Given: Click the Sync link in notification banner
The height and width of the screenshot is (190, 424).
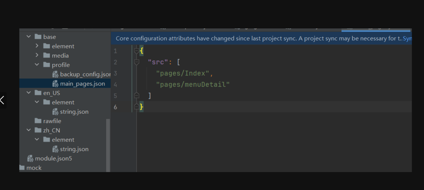Looking at the screenshot, I should click(x=407, y=39).
